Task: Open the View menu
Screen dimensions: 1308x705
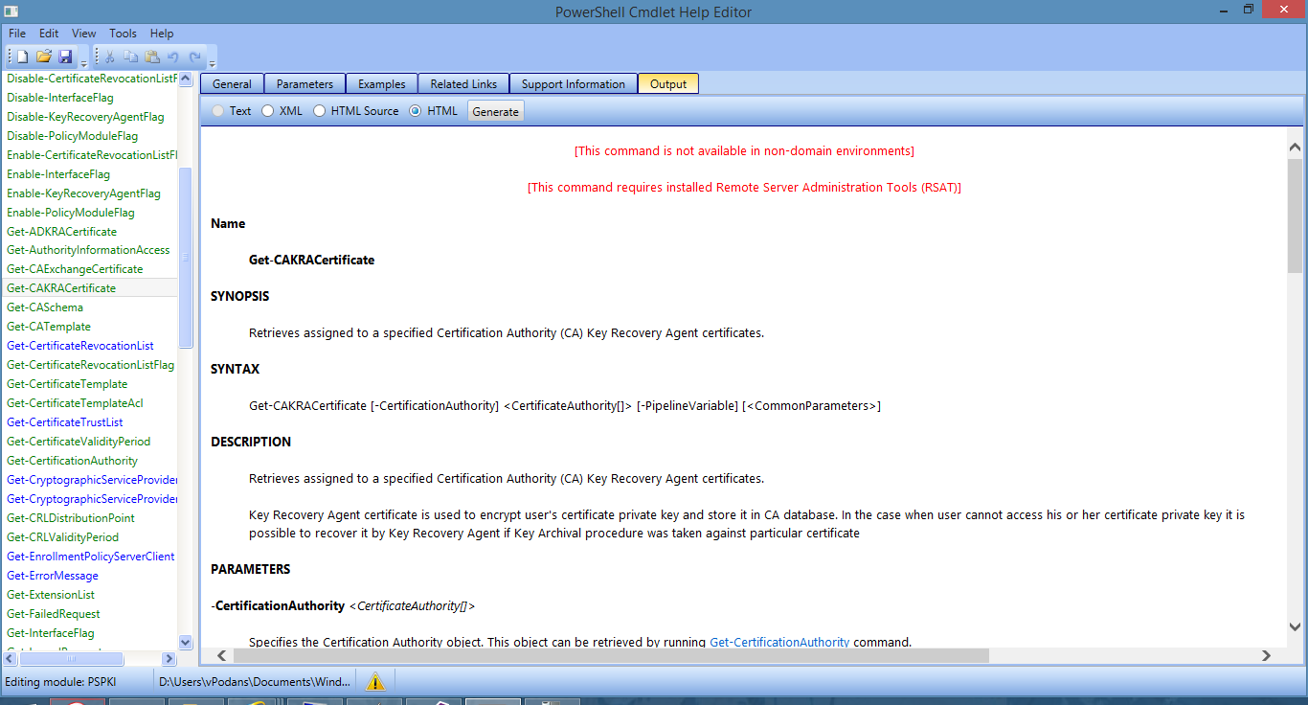Action: point(84,34)
